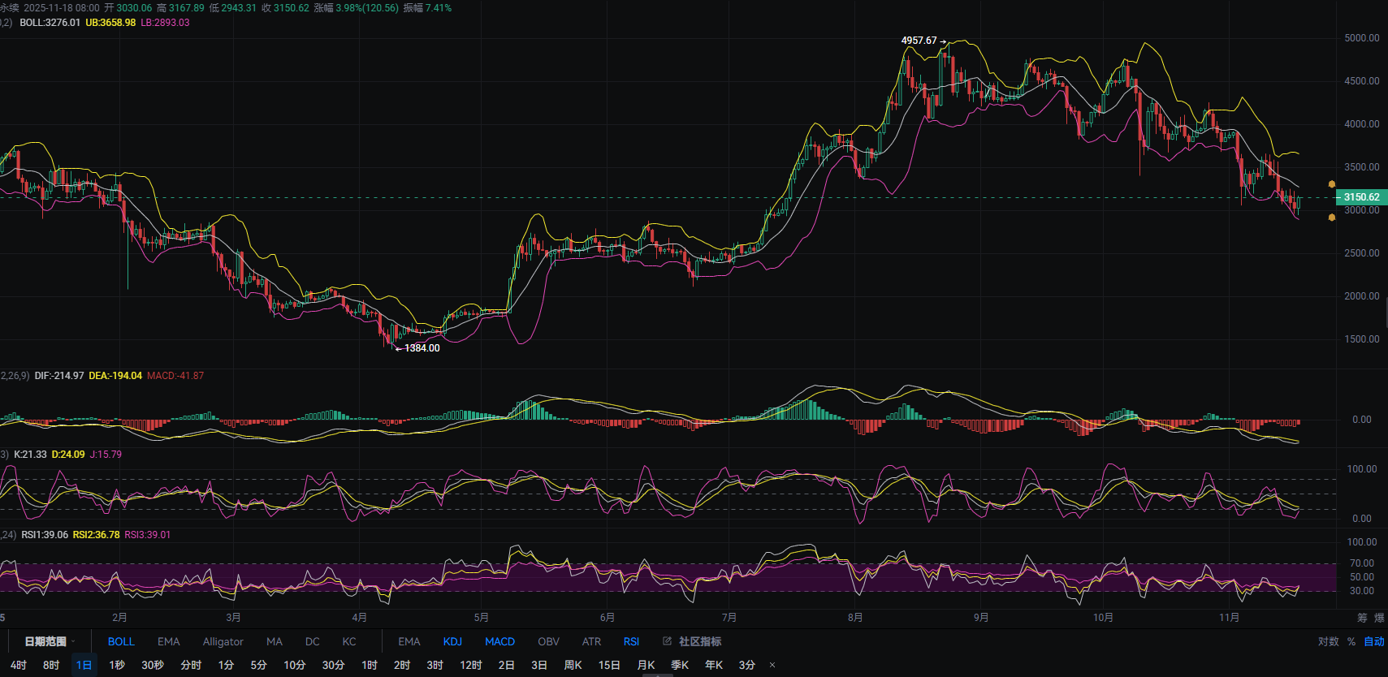
Task: Toggle the KDJ sub-indicator
Action: (x=452, y=641)
